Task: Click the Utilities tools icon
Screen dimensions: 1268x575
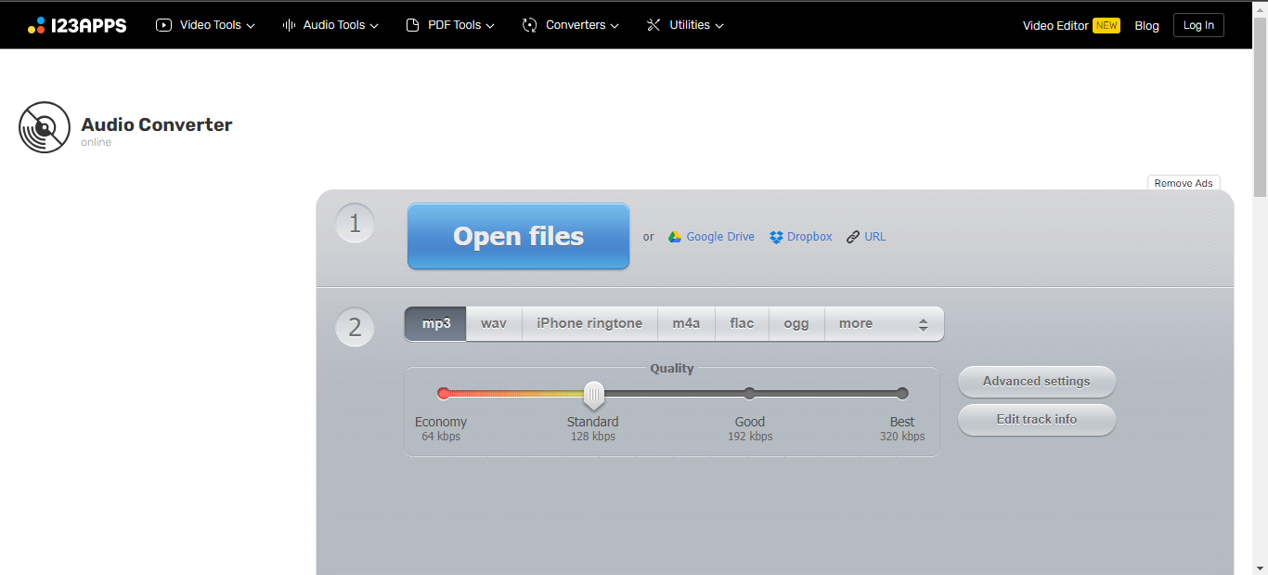Action: coord(653,25)
